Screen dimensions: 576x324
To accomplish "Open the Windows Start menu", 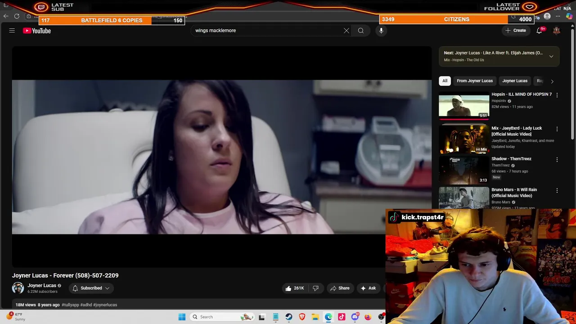I will (x=182, y=317).
